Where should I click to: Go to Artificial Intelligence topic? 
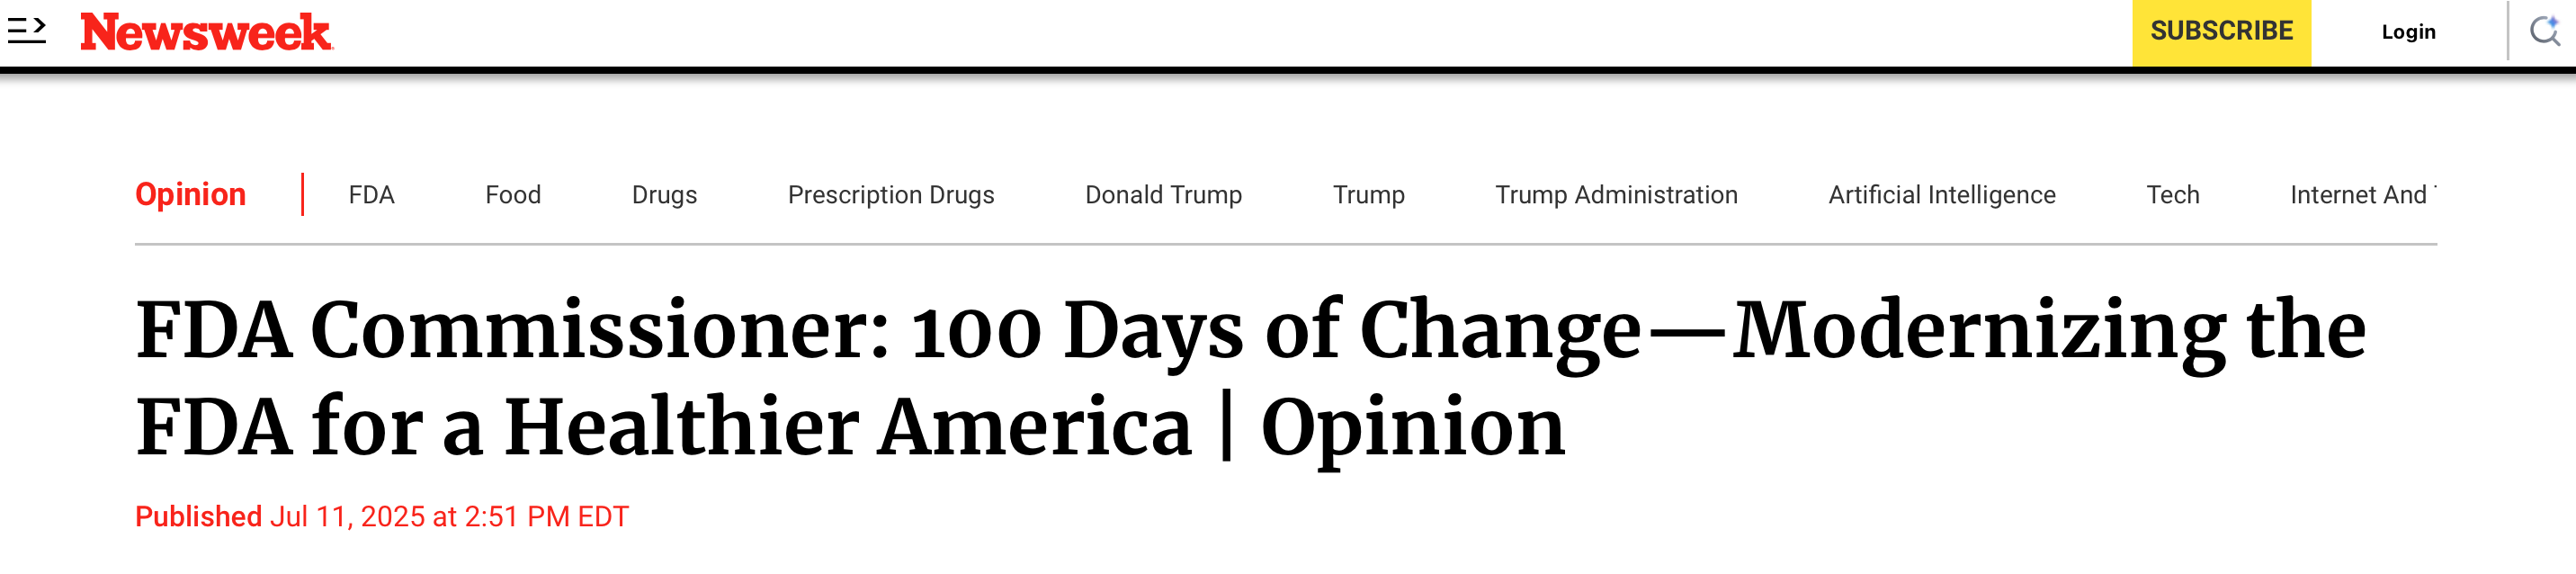click(1941, 195)
